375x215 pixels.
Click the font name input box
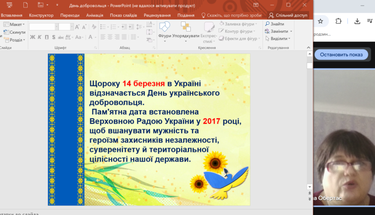(42, 27)
